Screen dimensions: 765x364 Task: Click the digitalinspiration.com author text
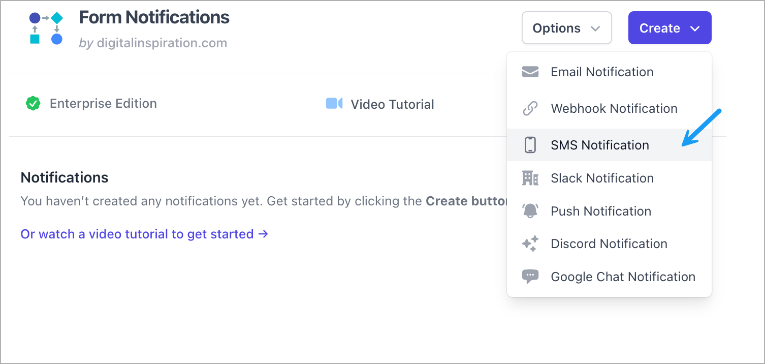(161, 43)
